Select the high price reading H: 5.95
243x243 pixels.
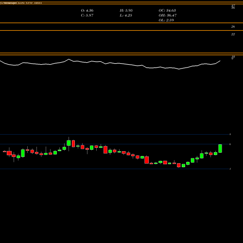[126, 11]
